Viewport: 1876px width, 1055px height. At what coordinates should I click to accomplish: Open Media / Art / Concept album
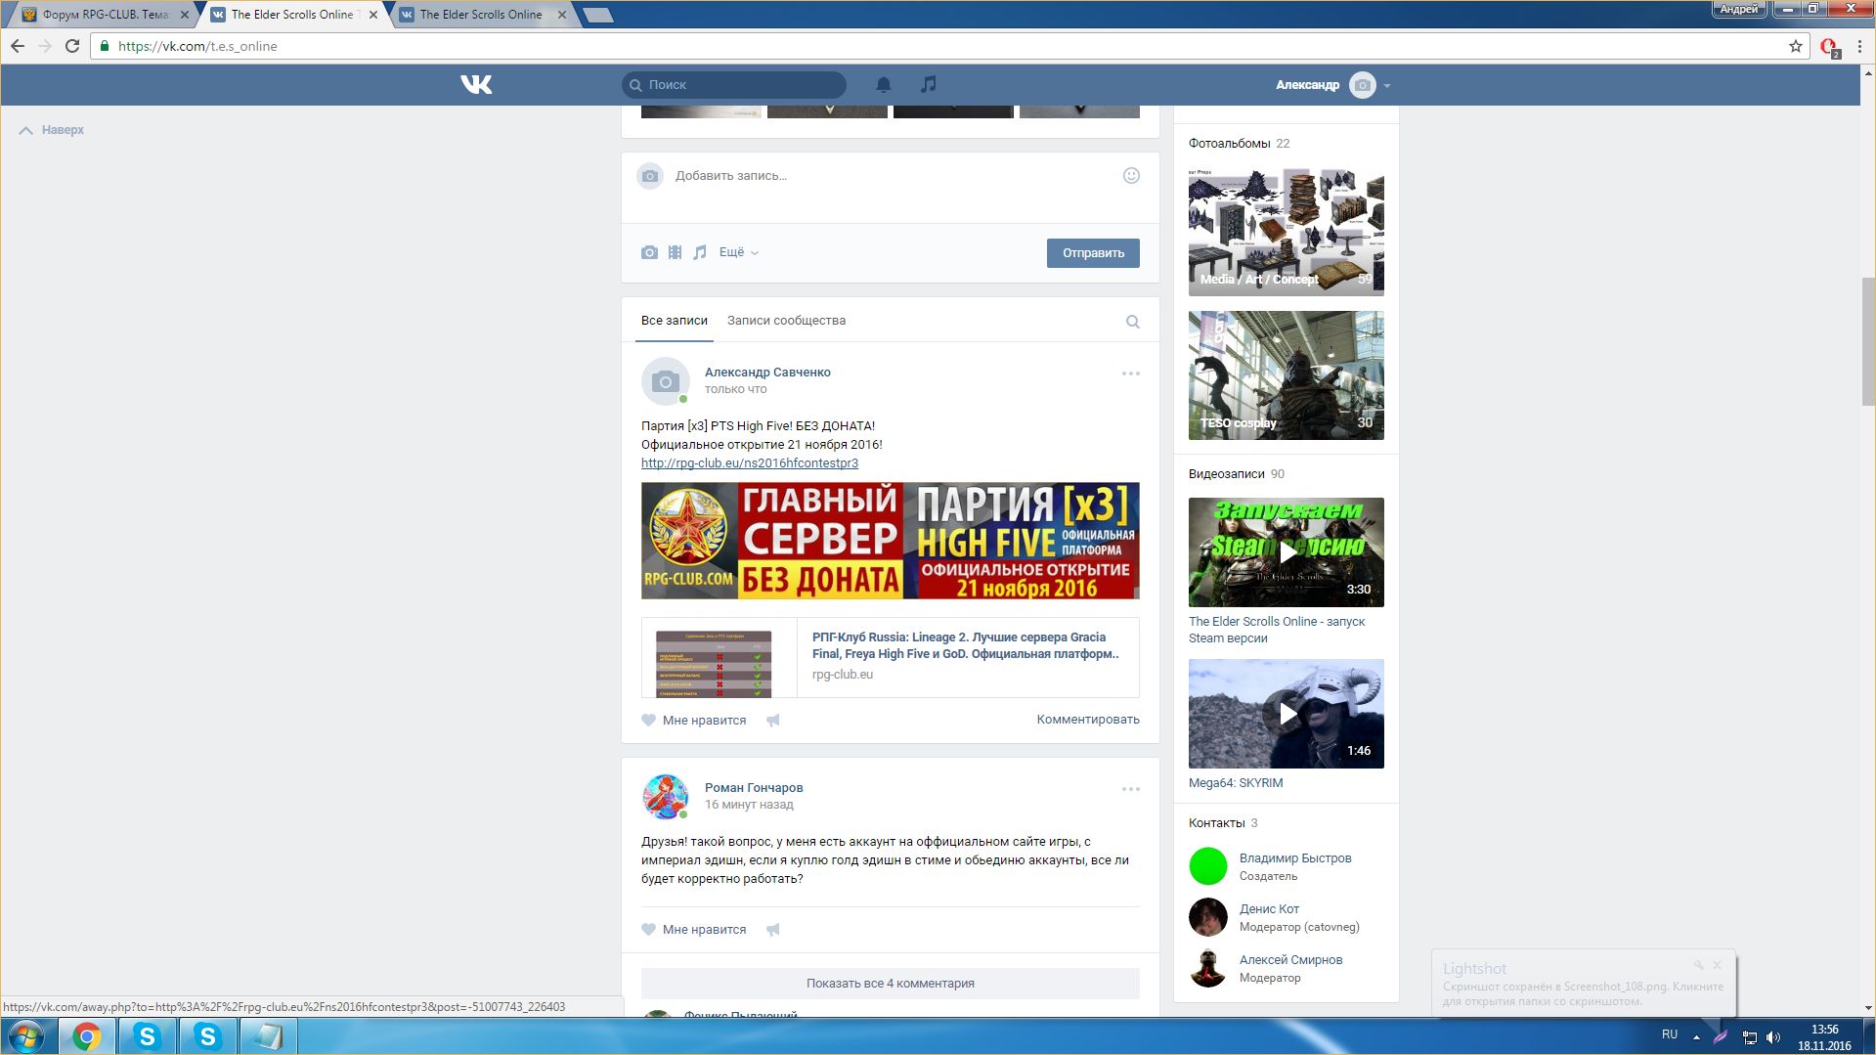(x=1287, y=232)
